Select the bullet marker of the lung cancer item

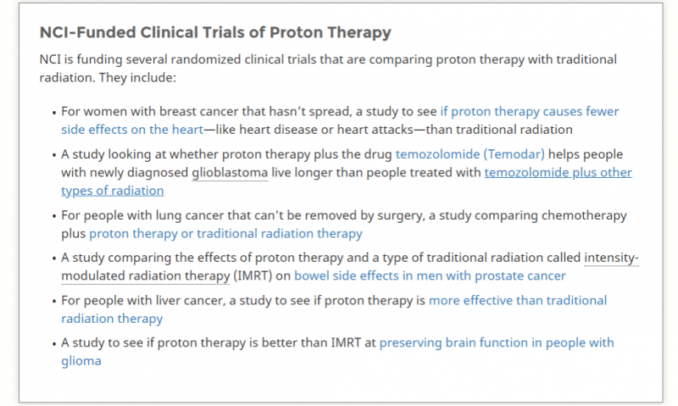(54, 216)
